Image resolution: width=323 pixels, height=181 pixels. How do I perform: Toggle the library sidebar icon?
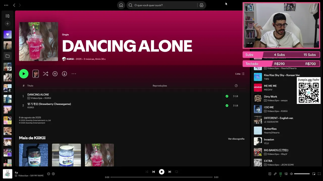click(8, 16)
